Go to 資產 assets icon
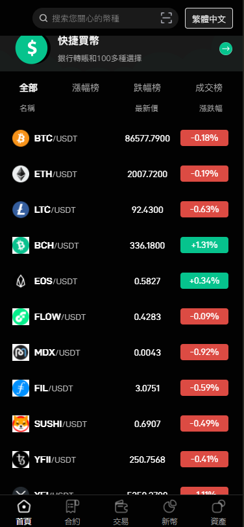244x527 pixels. 219,506
